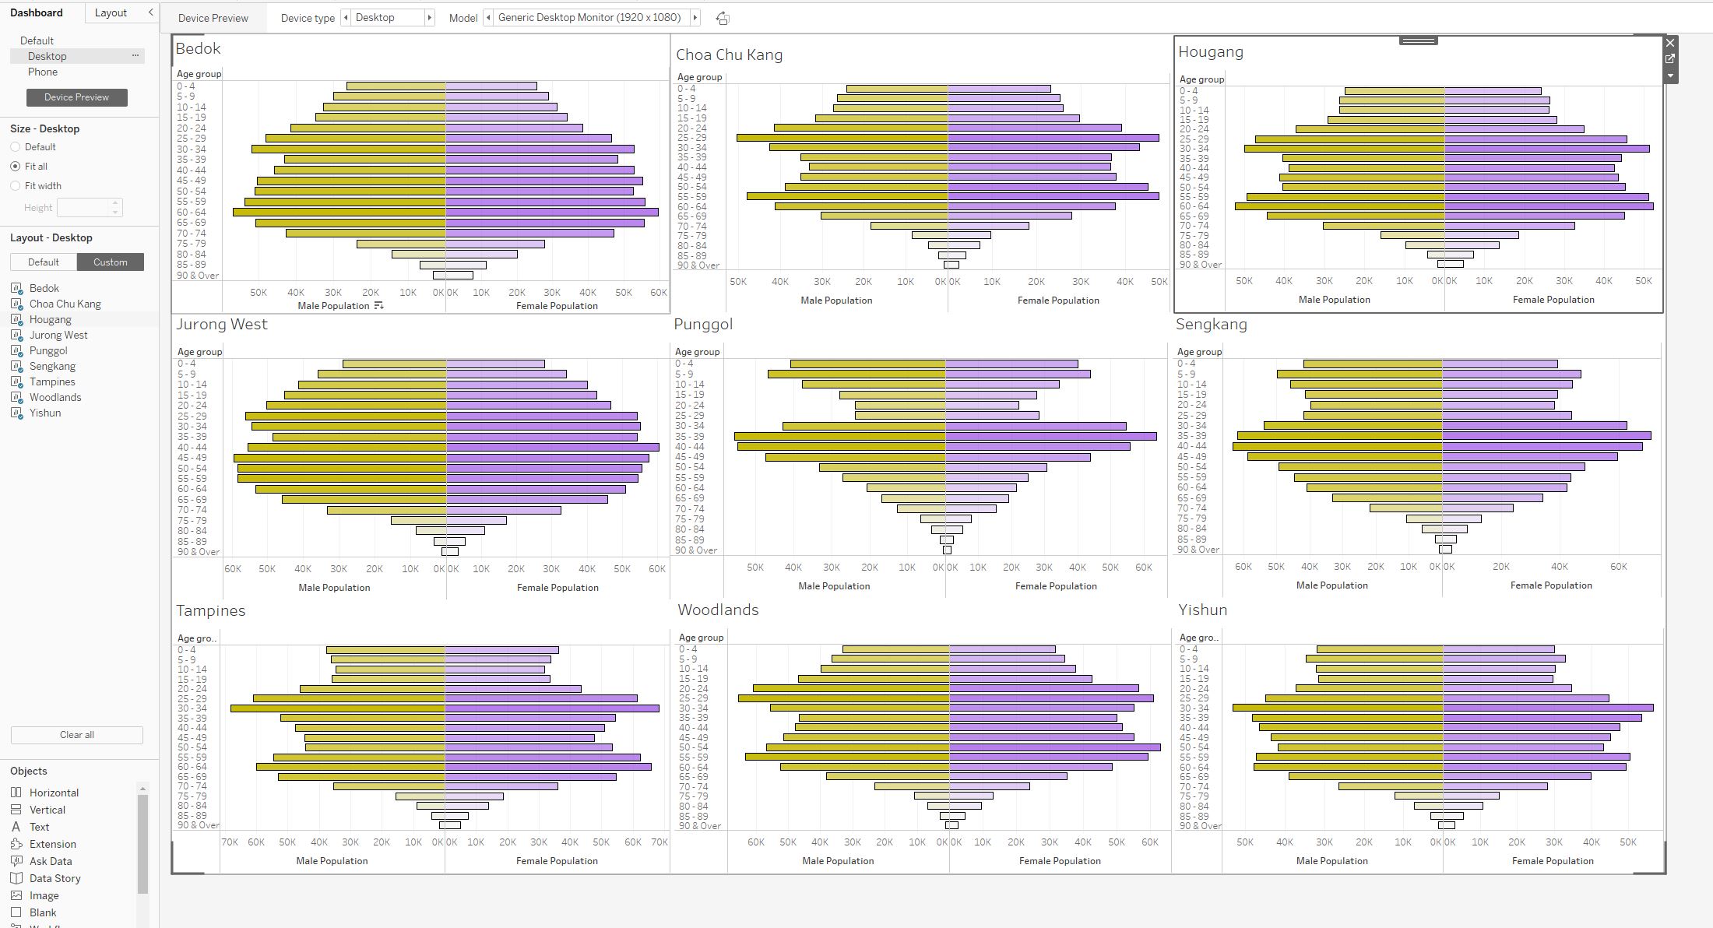Select the Extension object icon
The height and width of the screenshot is (928, 1713).
16,844
